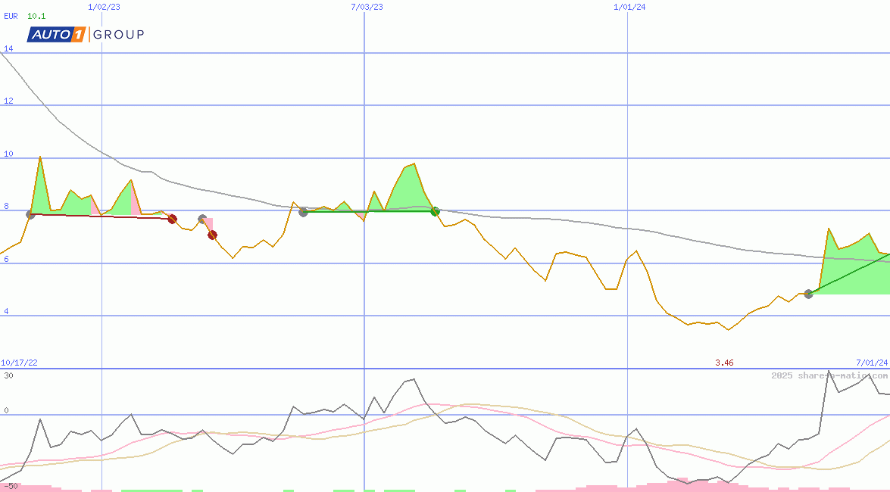Click the 7/01/24 end date label
890x492 pixels.
(x=872, y=363)
